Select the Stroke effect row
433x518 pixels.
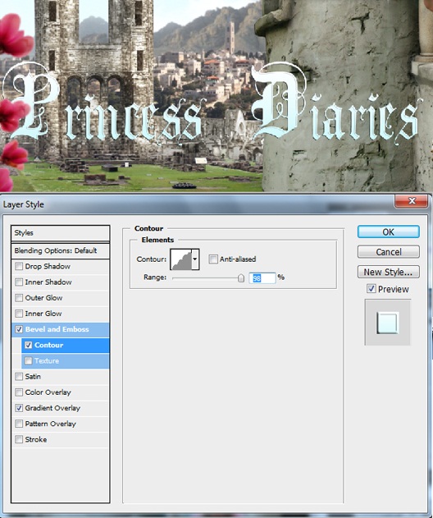click(60, 439)
